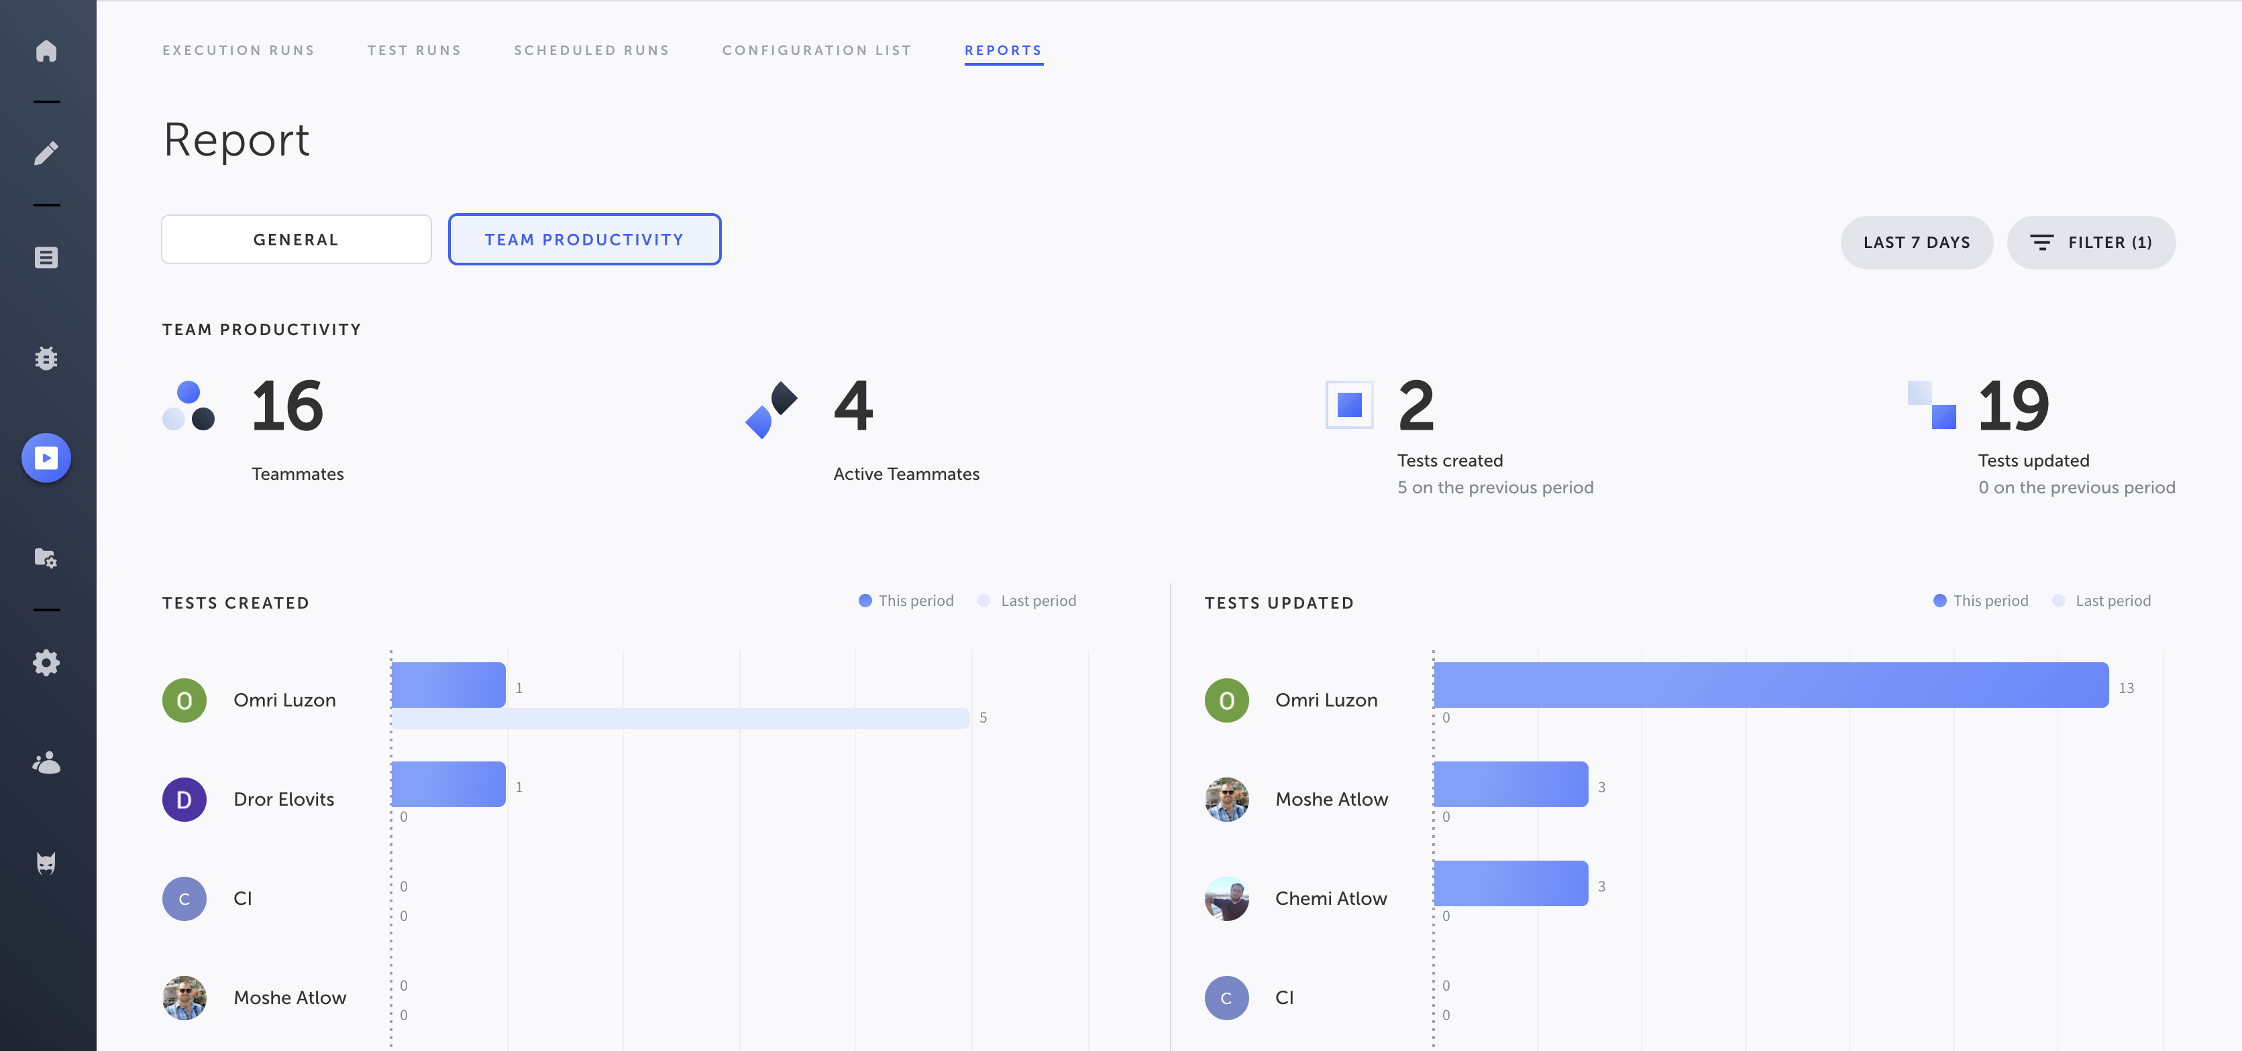Select the General report button
Viewport: 2242px width, 1051px height.
tap(296, 240)
